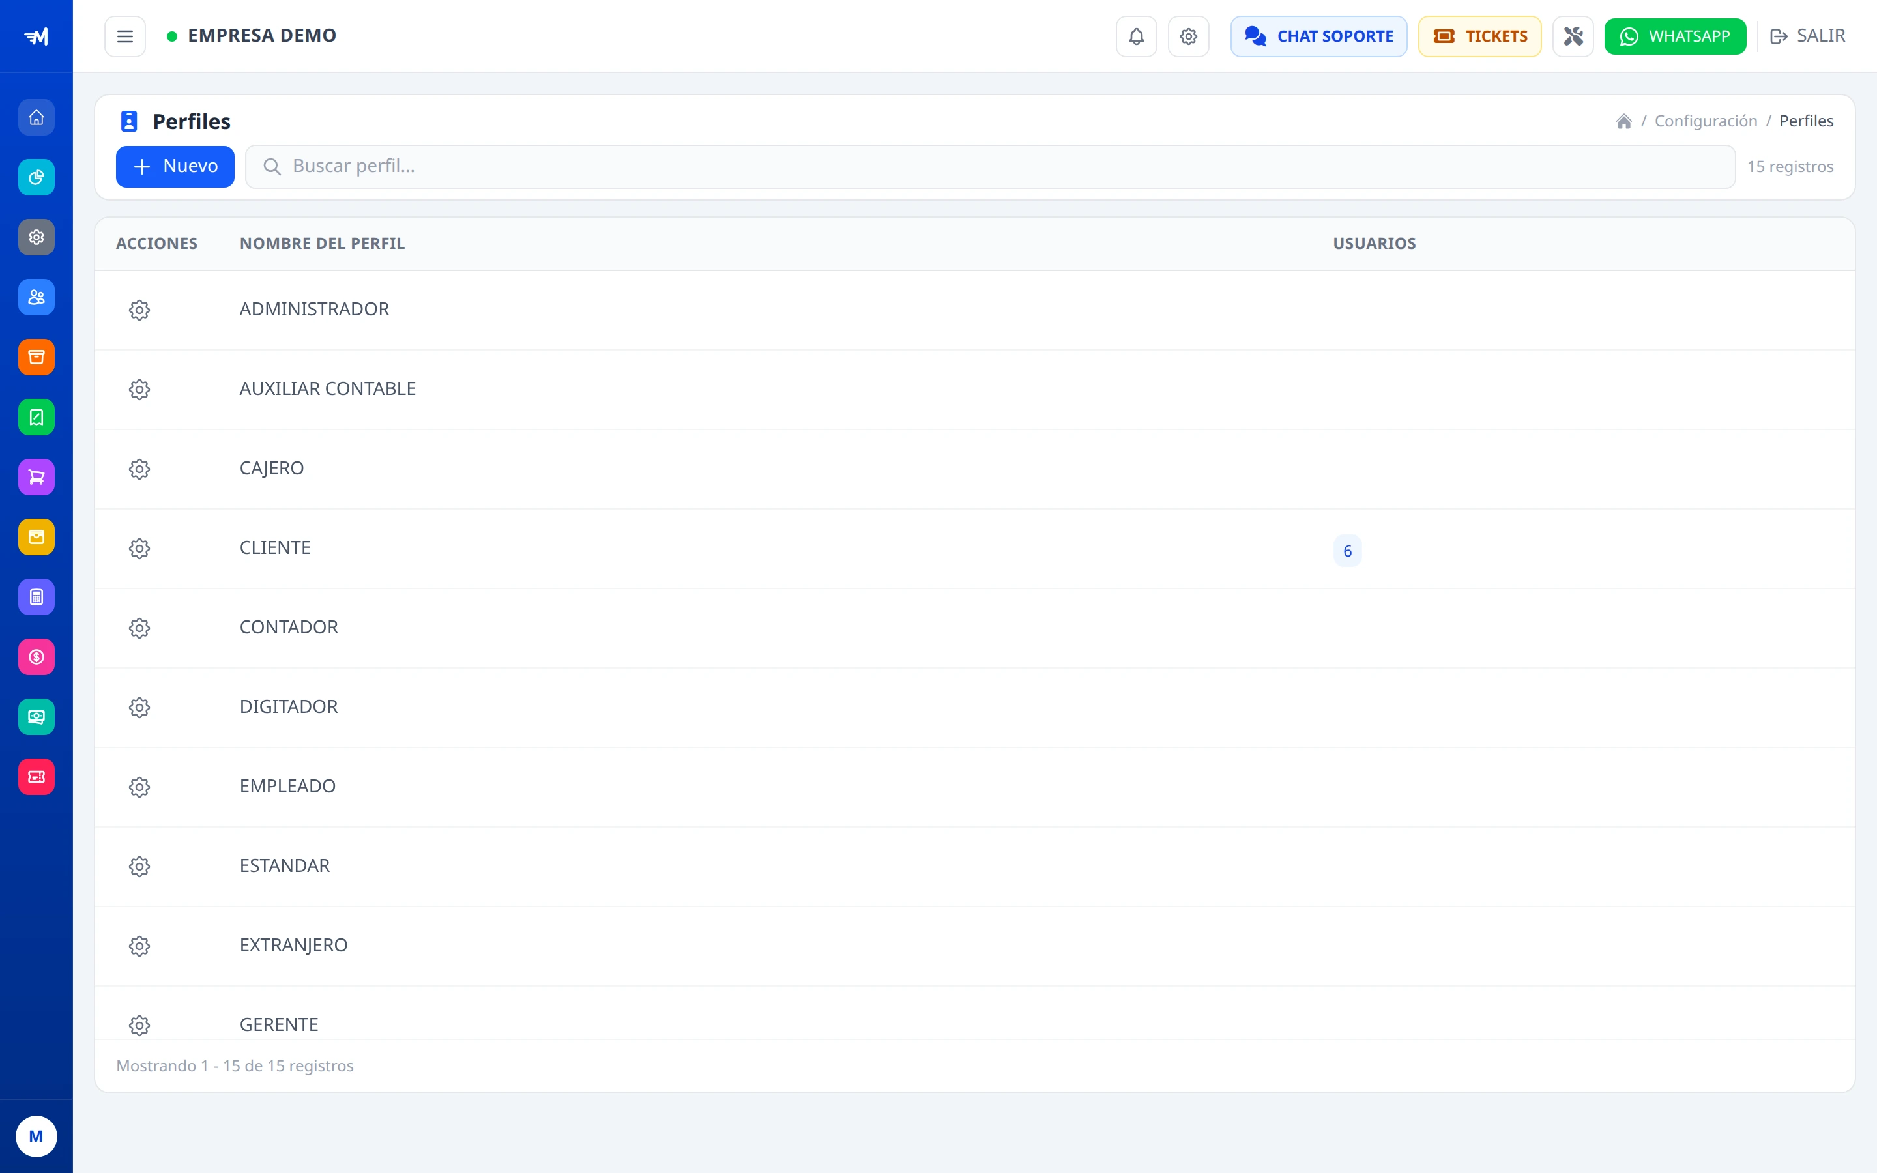Open actions gear for CAJERO

click(x=139, y=469)
